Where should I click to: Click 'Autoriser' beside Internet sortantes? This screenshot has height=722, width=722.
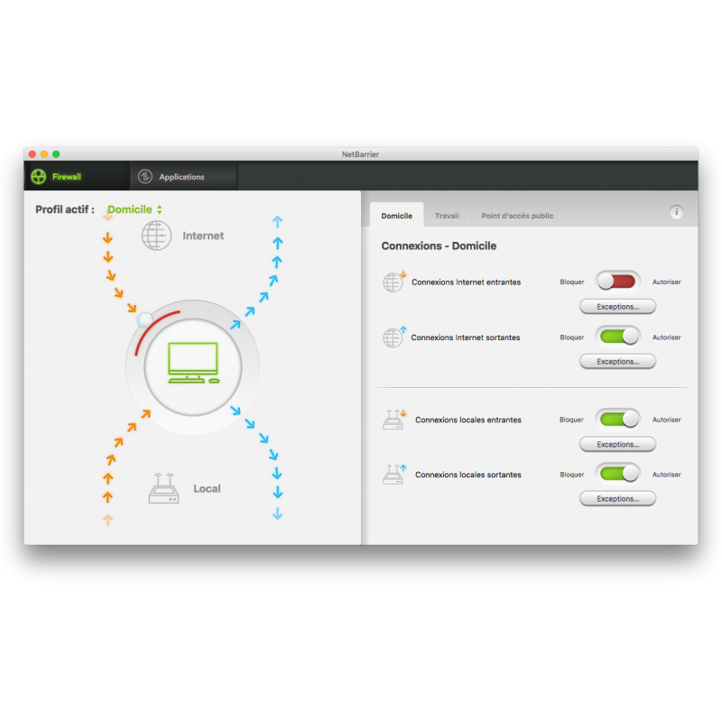(666, 338)
